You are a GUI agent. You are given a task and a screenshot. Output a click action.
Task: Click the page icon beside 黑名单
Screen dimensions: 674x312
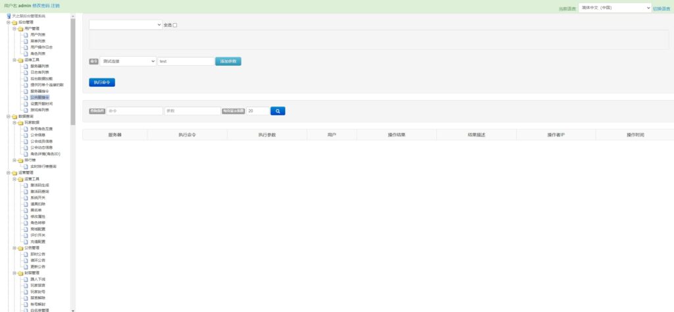point(26,210)
